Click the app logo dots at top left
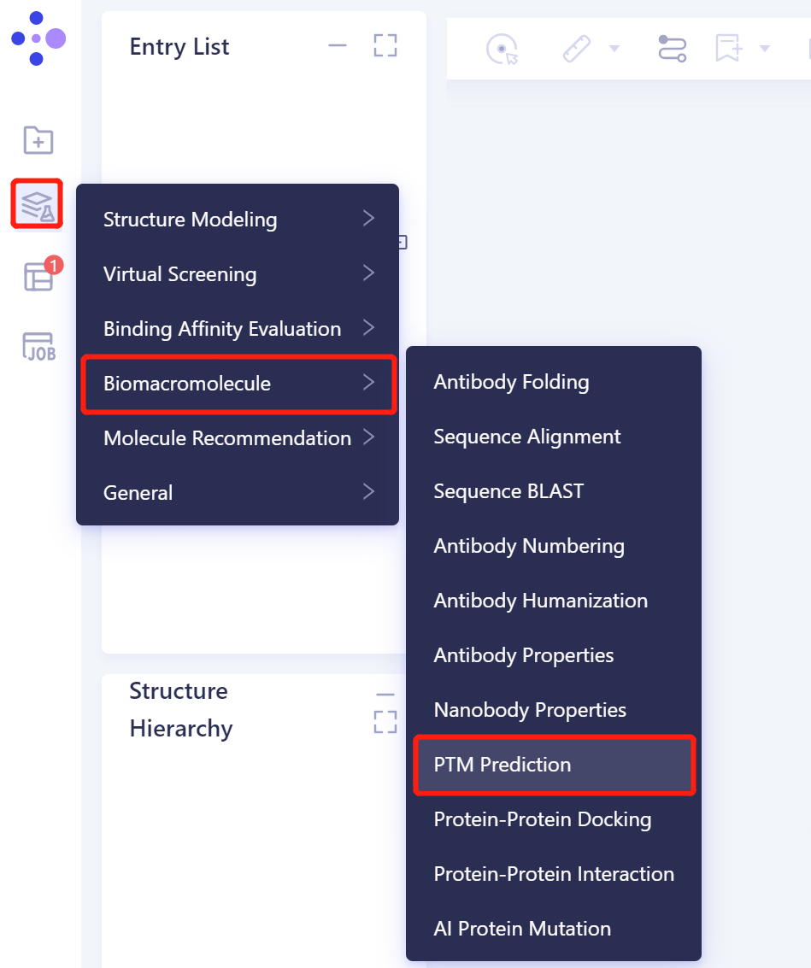Screen dimensions: 811x968 point(38,38)
